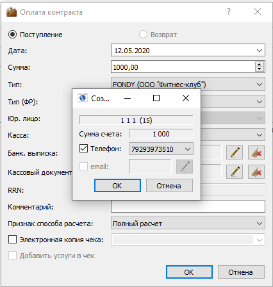Viewport: 273px width, 287px height.
Task: Check Добавить услуги в чек
Action: pyautogui.click(x=12, y=256)
